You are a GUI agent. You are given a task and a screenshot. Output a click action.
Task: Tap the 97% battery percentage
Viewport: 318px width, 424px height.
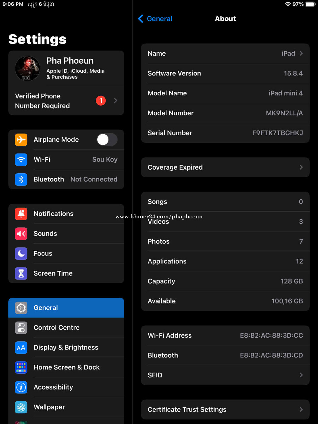point(298,4)
